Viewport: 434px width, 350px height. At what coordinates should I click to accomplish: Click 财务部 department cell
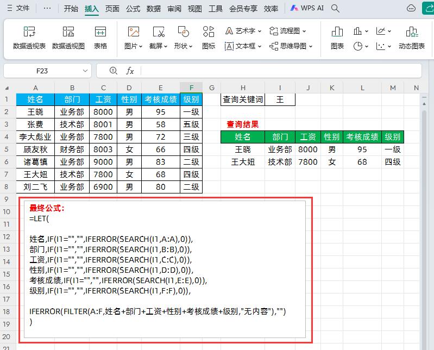pyautogui.click(x=72, y=149)
